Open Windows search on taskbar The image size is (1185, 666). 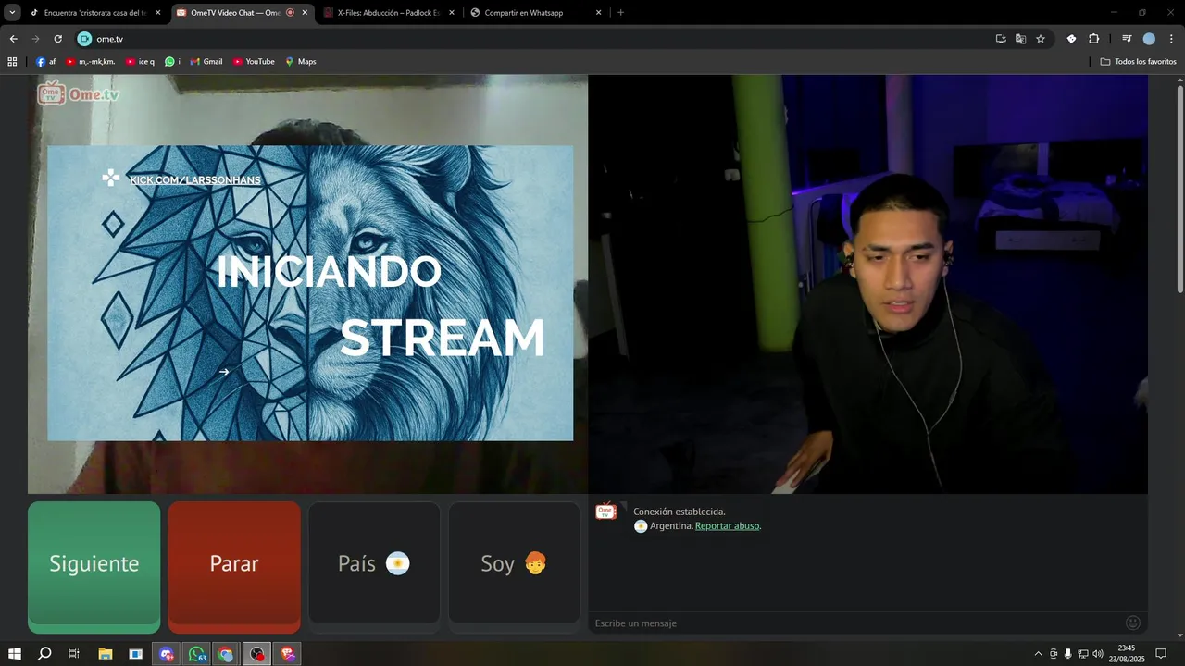pos(44,654)
